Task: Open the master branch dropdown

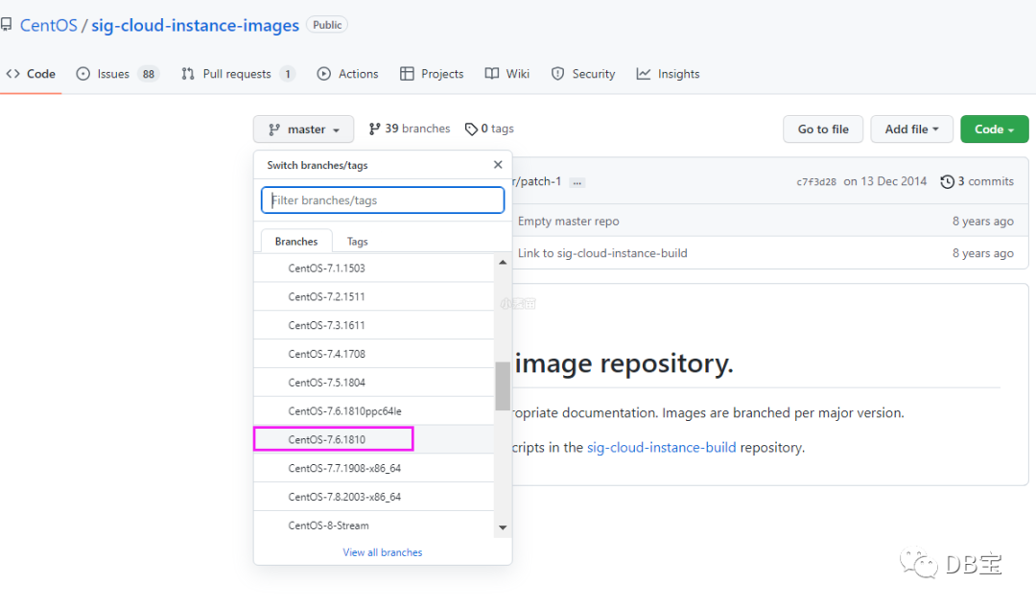Action: click(x=303, y=129)
